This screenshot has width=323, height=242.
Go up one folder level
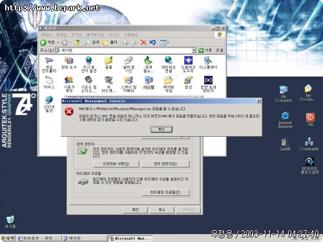click(x=78, y=43)
